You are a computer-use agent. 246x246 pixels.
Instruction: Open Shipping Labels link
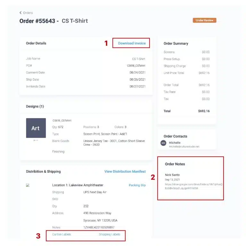[x=109, y=234]
